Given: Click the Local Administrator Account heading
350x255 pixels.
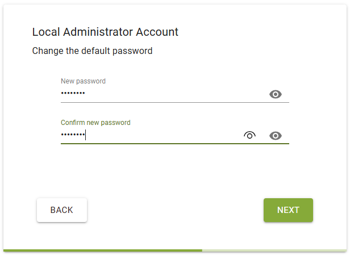Looking at the screenshot, I should point(105,32).
